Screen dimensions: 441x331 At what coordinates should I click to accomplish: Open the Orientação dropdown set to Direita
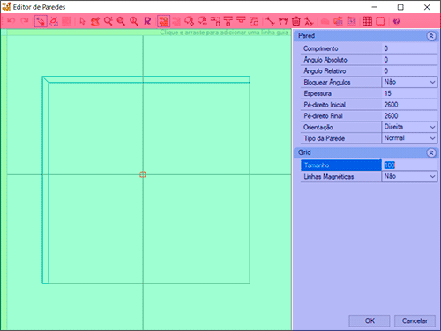(x=409, y=127)
